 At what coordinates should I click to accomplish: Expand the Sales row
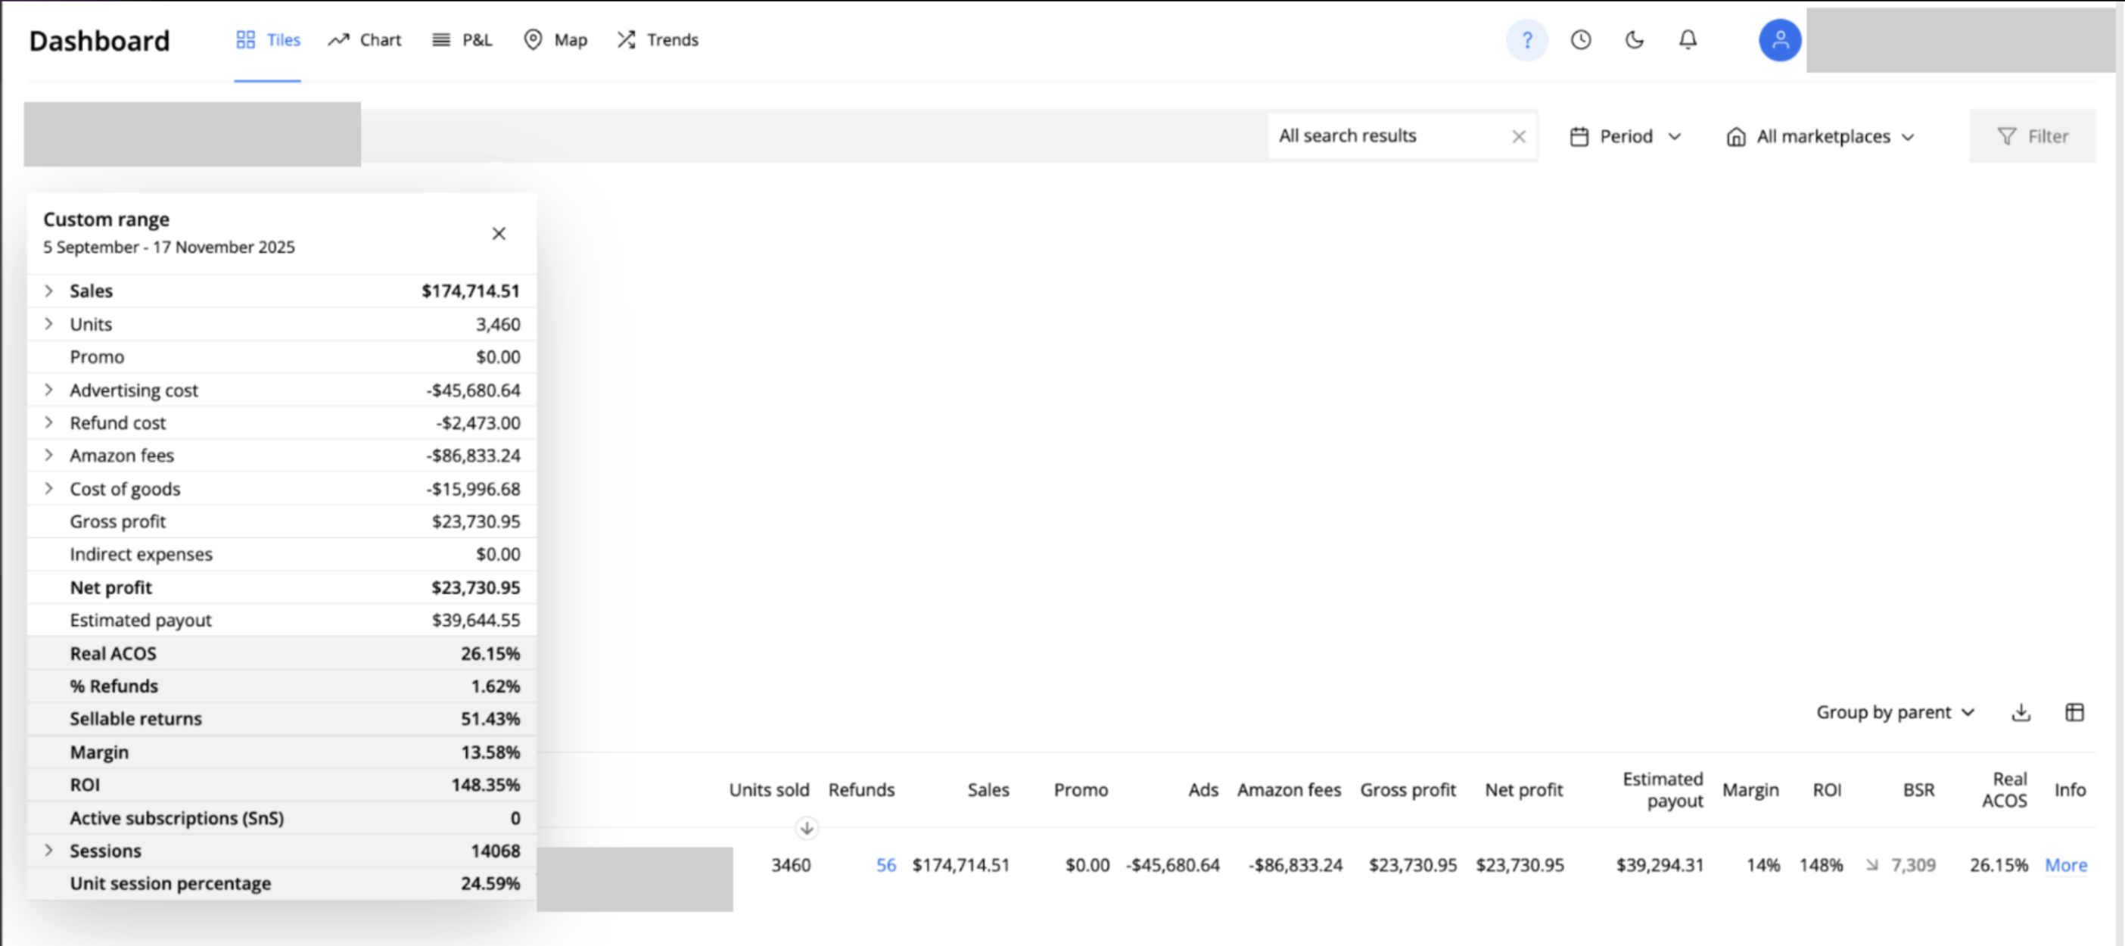coord(48,291)
